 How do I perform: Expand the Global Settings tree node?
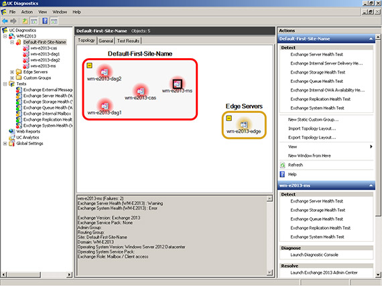tap(5, 144)
